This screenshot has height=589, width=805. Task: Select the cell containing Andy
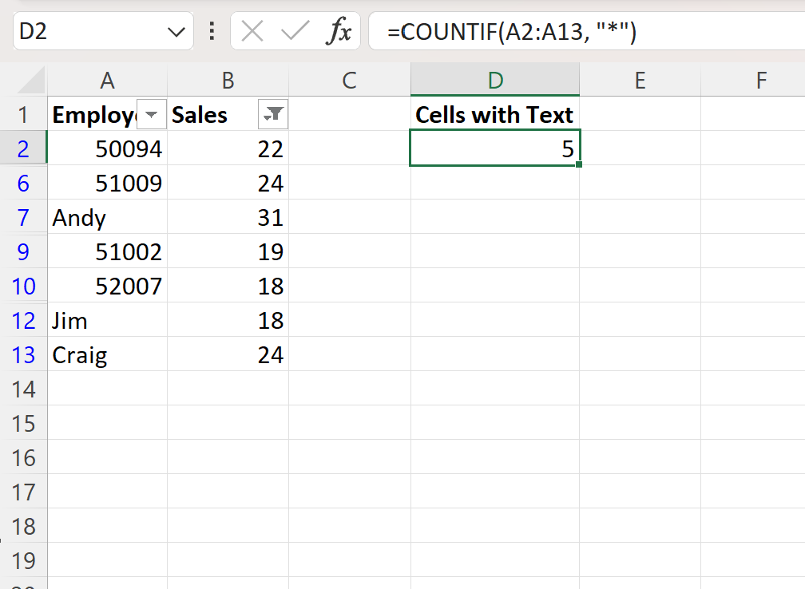(107, 218)
